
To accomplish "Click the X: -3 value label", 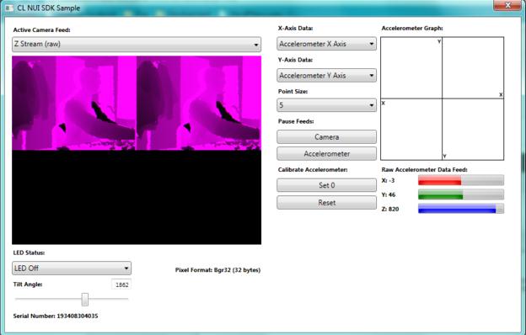I will click(388, 180).
